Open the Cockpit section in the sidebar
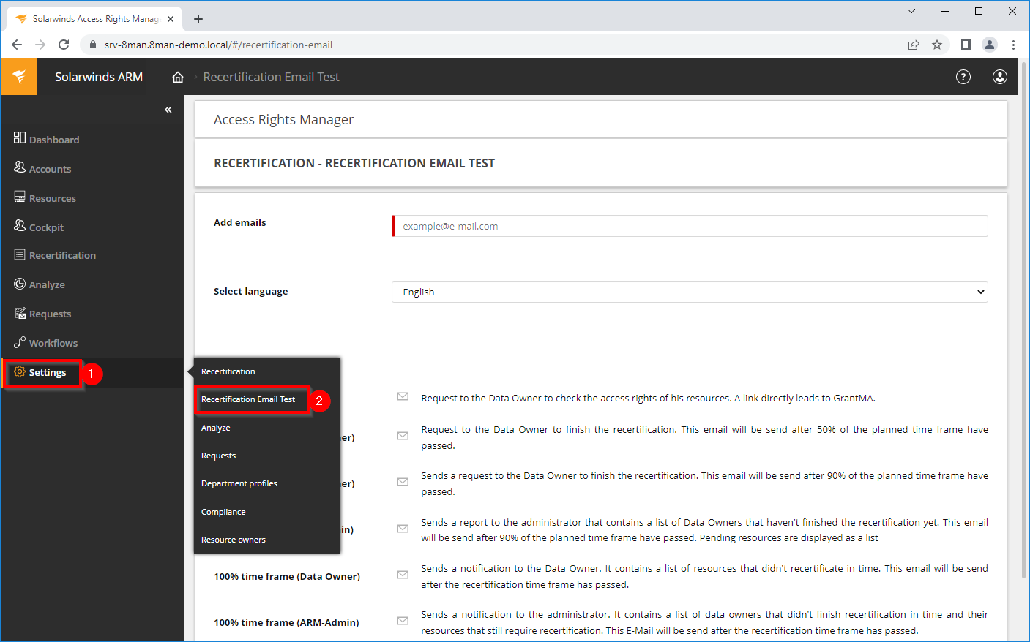 pyautogui.click(x=46, y=227)
